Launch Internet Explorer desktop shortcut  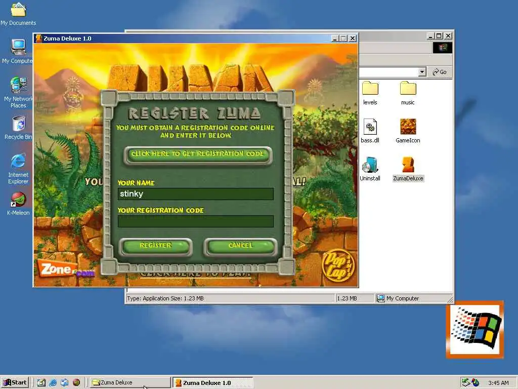click(18, 169)
